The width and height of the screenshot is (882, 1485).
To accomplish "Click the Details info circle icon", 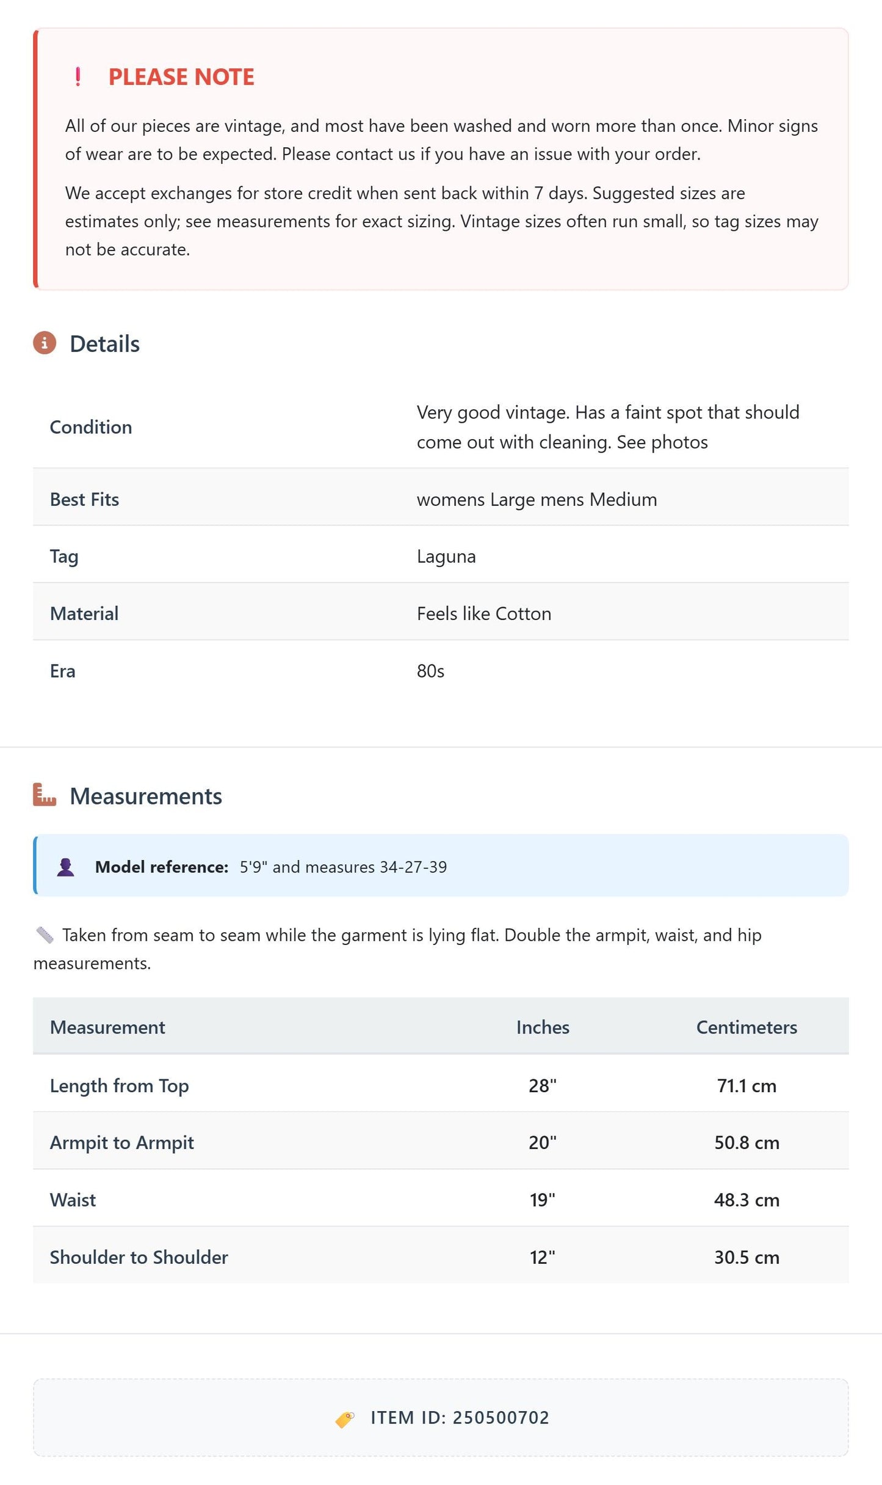I will (45, 343).
